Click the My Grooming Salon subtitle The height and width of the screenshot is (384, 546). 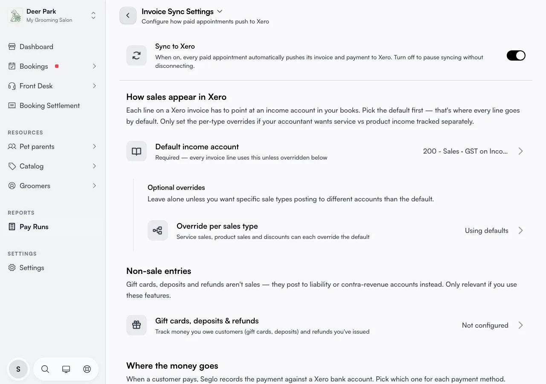click(x=49, y=20)
